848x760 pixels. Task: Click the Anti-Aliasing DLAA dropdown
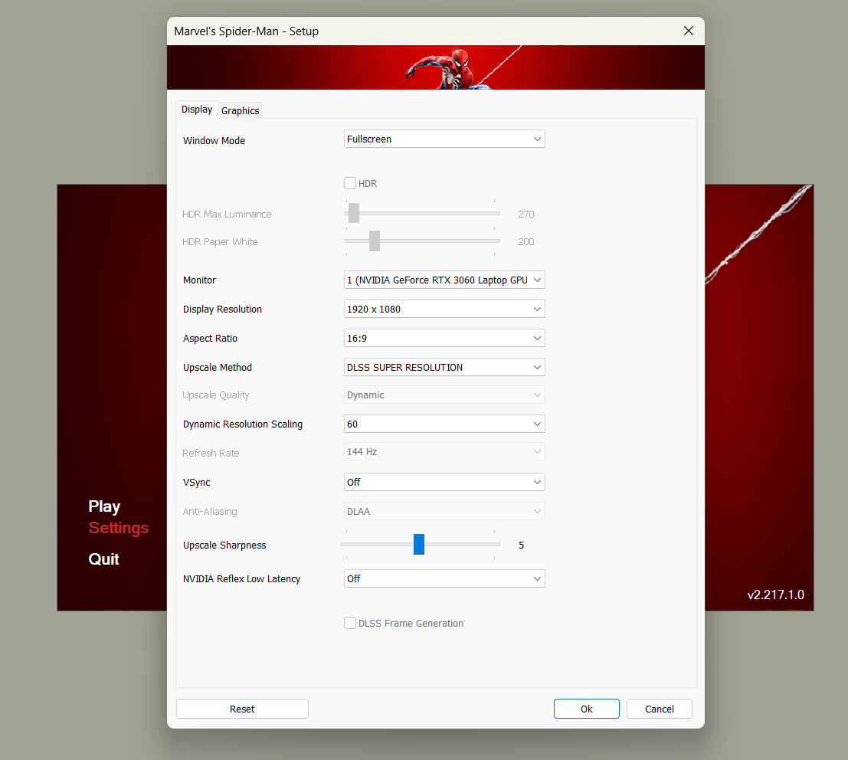point(444,511)
